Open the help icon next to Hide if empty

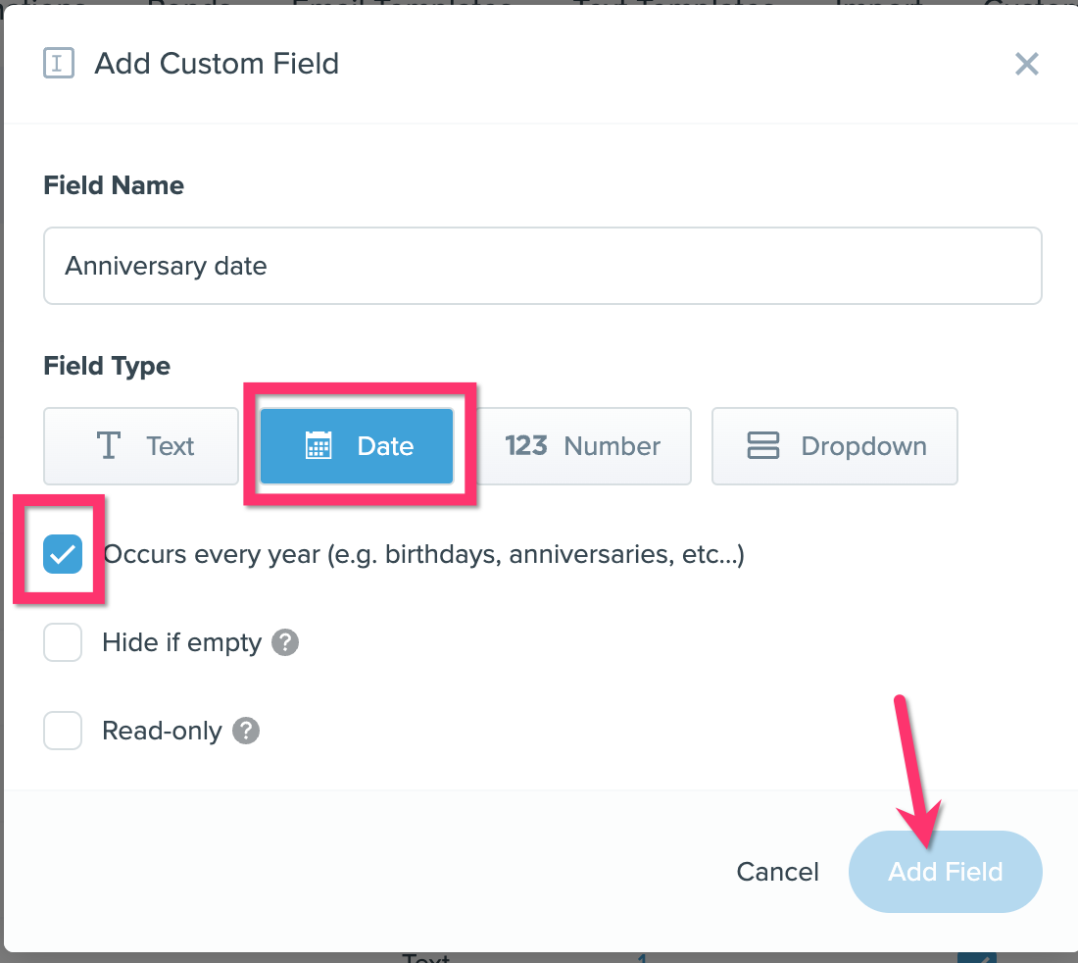click(285, 643)
